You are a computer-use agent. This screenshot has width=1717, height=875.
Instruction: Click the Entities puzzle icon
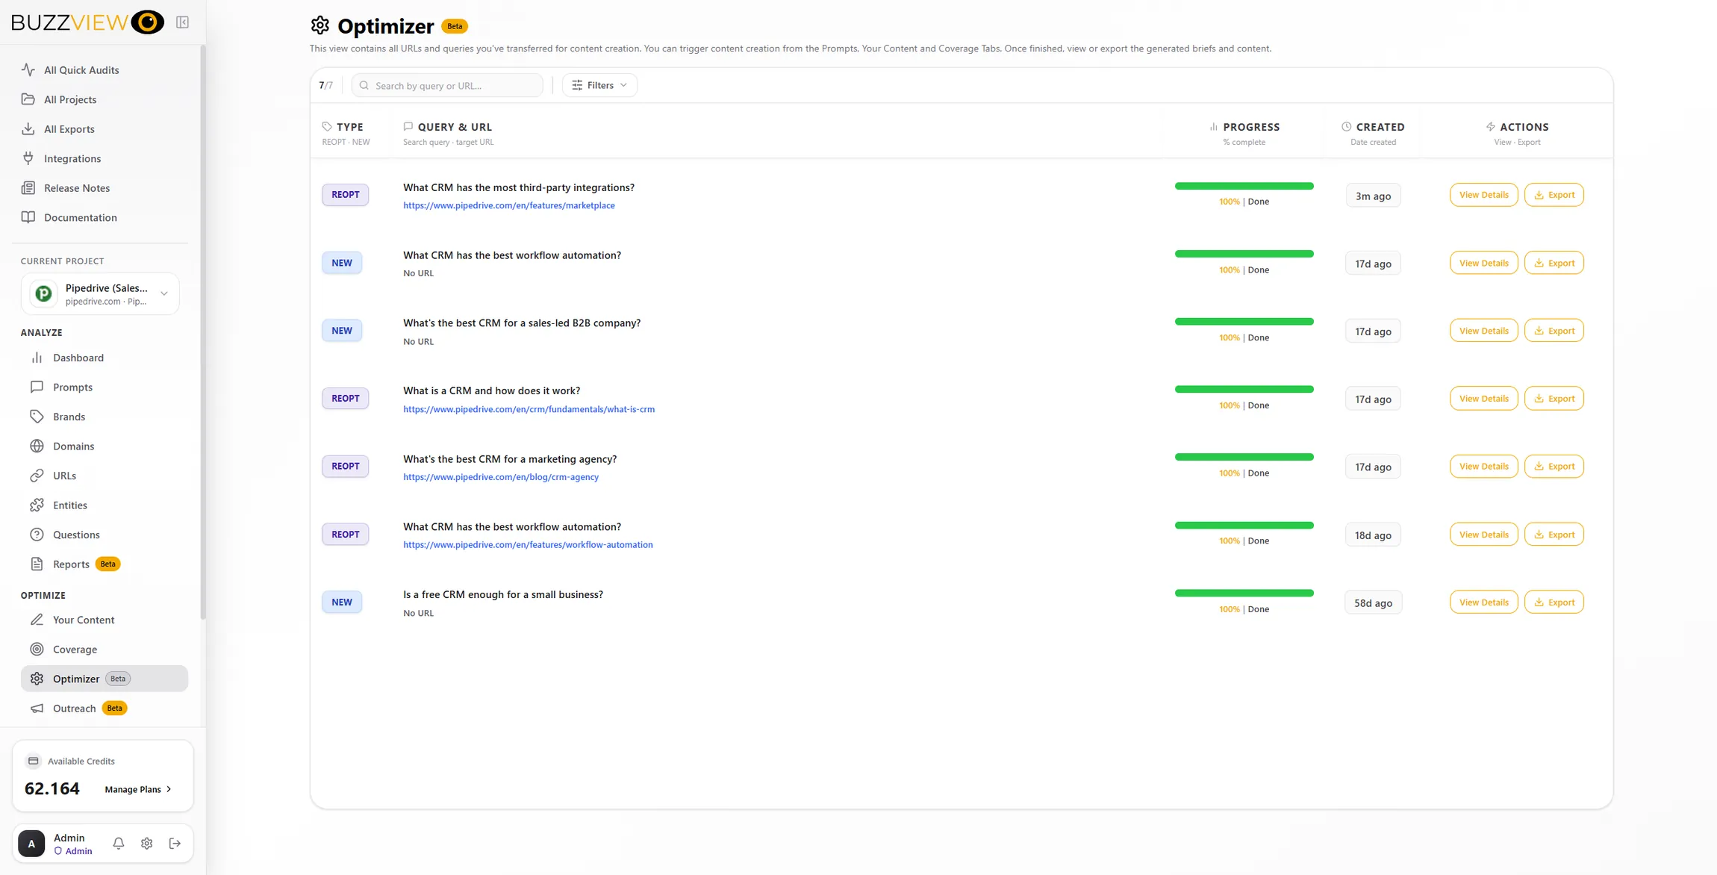pyautogui.click(x=37, y=505)
